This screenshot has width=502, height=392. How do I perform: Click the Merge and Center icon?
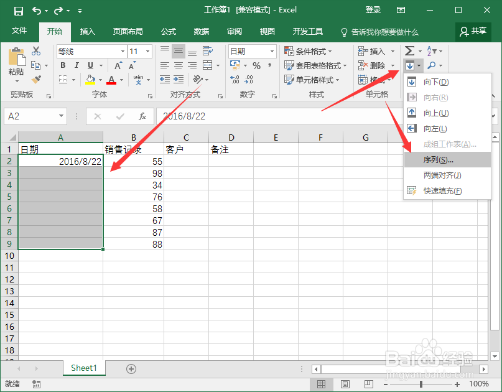coord(207,65)
